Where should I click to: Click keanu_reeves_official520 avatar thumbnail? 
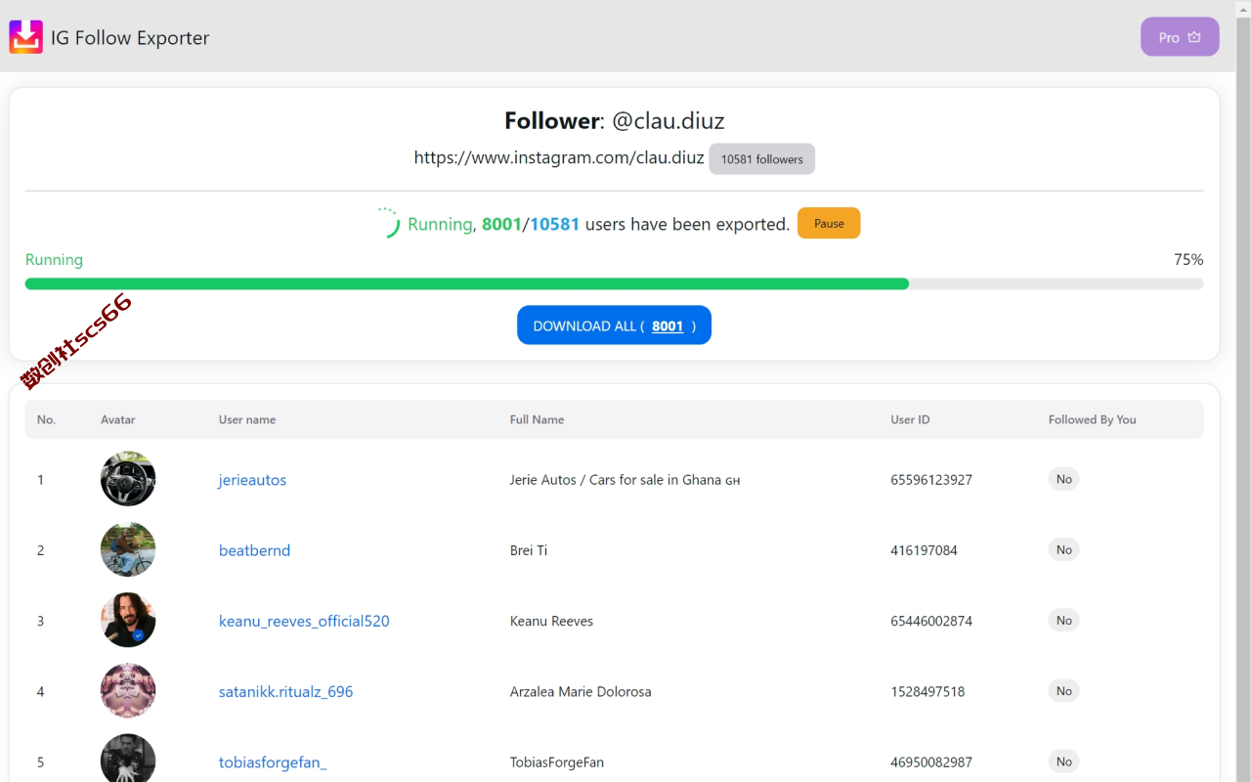click(128, 620)
